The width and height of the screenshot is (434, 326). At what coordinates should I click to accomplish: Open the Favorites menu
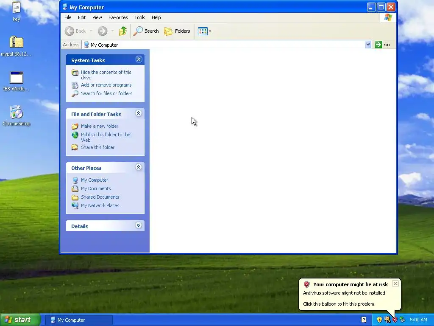pyautogui.click(x=118, y=17)
